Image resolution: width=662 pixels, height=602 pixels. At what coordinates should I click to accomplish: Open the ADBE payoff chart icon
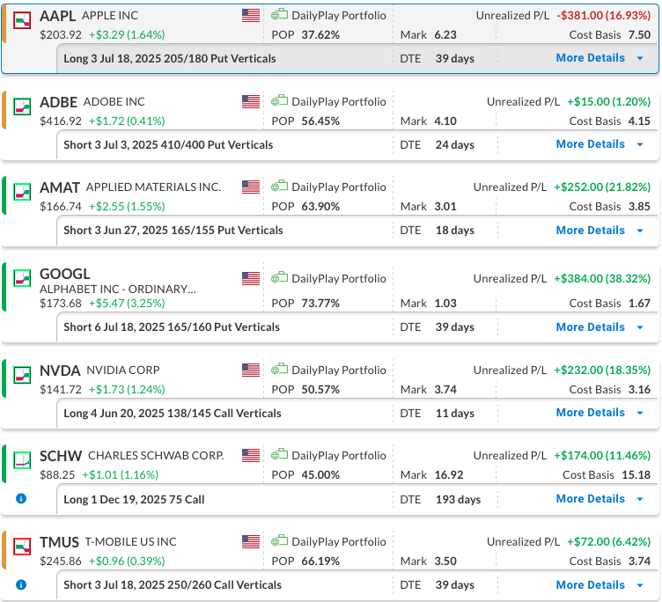pyautogui.click(x=22, y=106)
